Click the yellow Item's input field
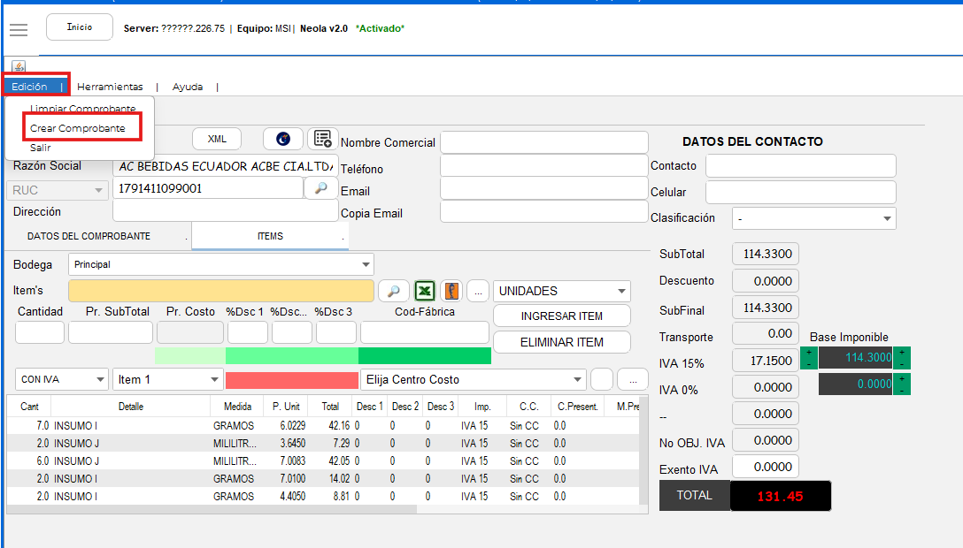Viewport: 963px width, 548px height. [x=220, y=291]
